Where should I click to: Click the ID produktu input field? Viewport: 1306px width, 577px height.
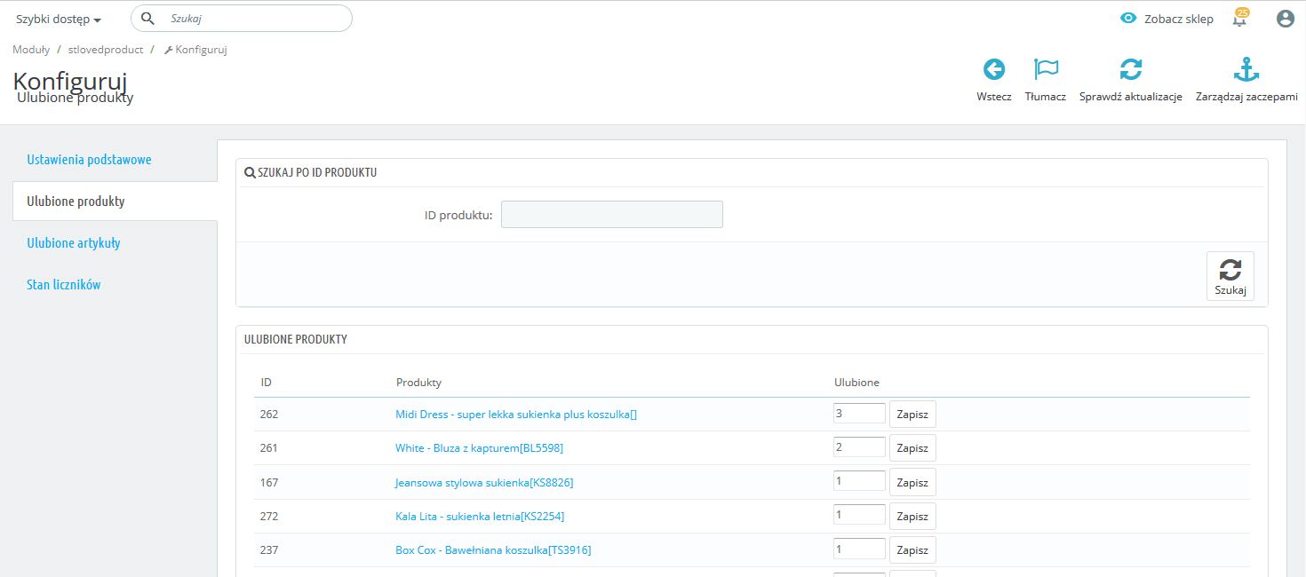click(611, 215)
